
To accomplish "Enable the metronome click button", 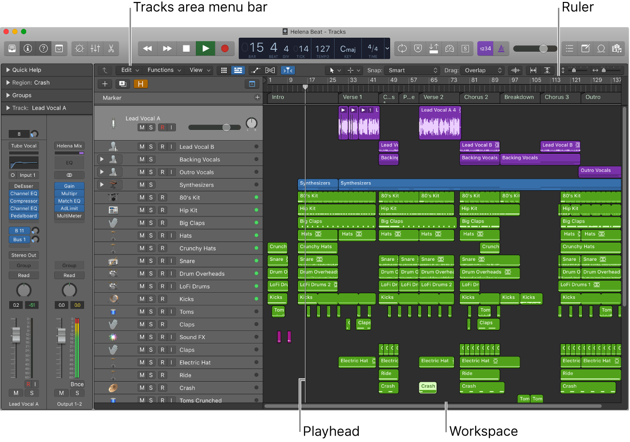I will tap(501, 48).
